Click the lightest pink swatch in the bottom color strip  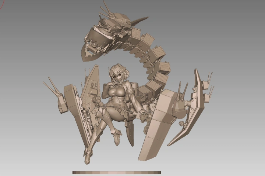click(113, 172)
